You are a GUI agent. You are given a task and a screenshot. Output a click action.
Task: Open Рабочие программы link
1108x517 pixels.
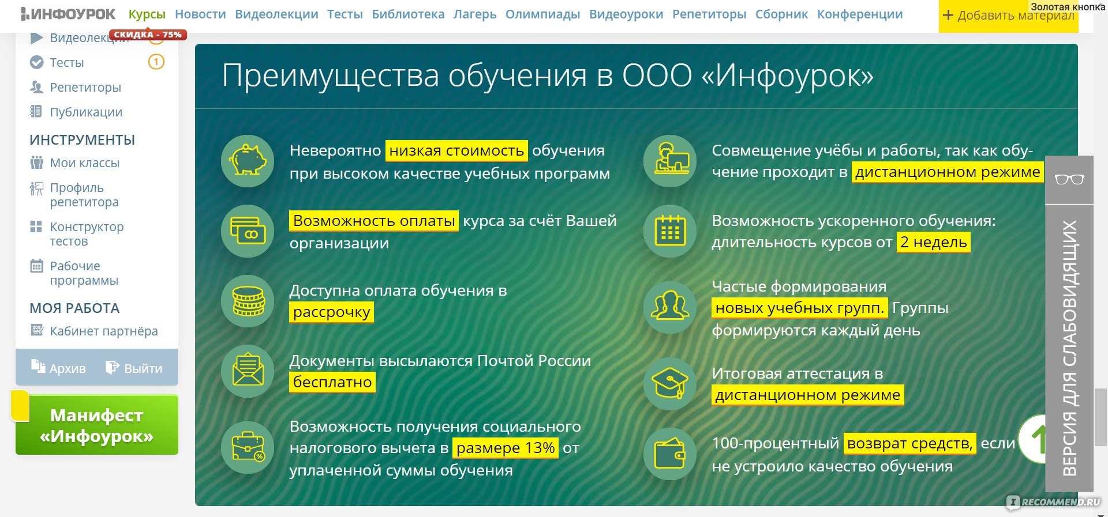coord(84,273)
